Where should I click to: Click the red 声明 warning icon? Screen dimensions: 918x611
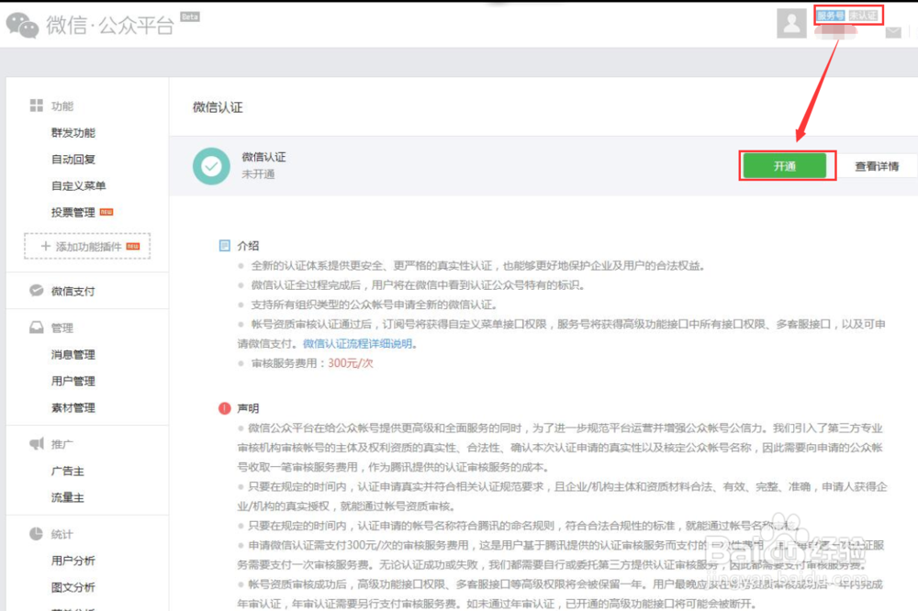pos(224,408)
